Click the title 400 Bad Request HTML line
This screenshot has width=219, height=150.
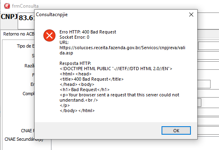click(x=92, y=79)
